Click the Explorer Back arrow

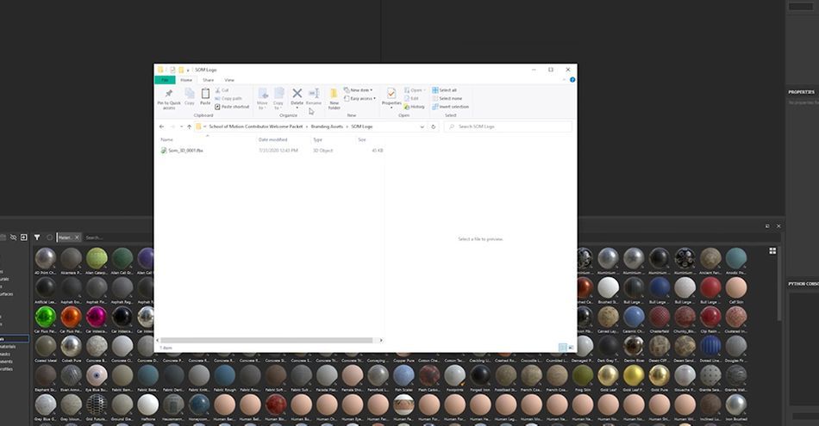pyautogui.click(x=161, y=127)
